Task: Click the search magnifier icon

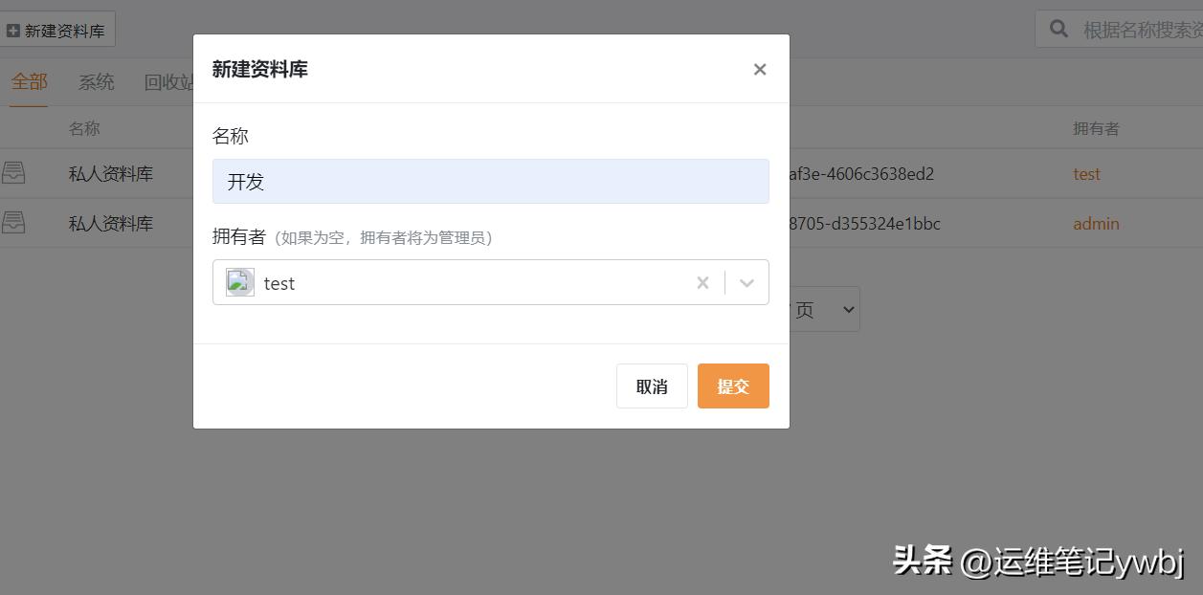Action: [x=1058, y=28]
